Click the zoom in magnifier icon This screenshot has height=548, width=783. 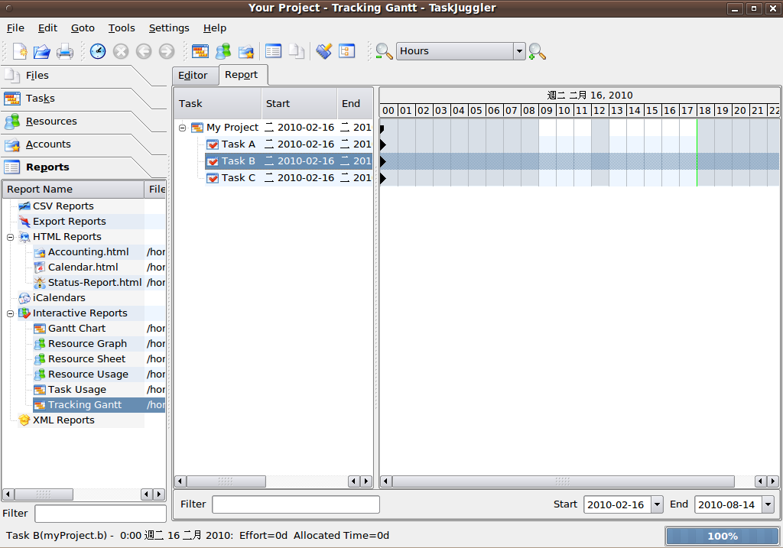(538, 51)
